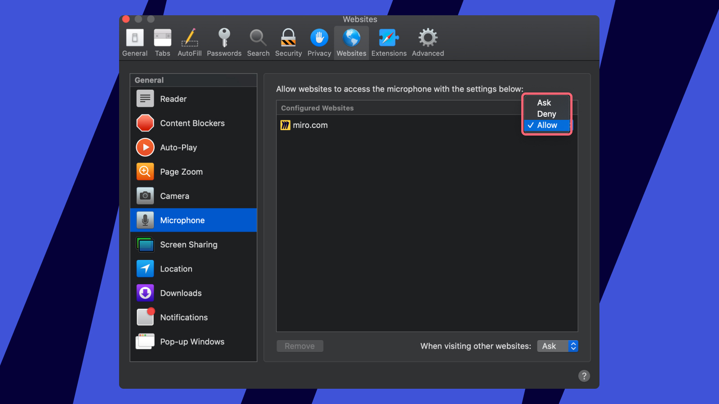Viewport: 719px width, 404px height.
Task: Click the Search magnifier icon
Action: [258, 38]
